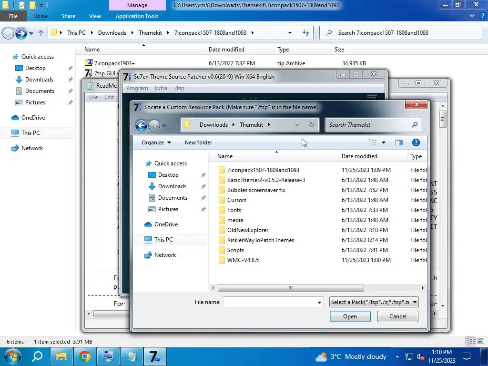Expand previous locations dropdown in dialog address bar
Image resolution: width=488 pixels, height=366 pixels.
(x=297, y=125)
